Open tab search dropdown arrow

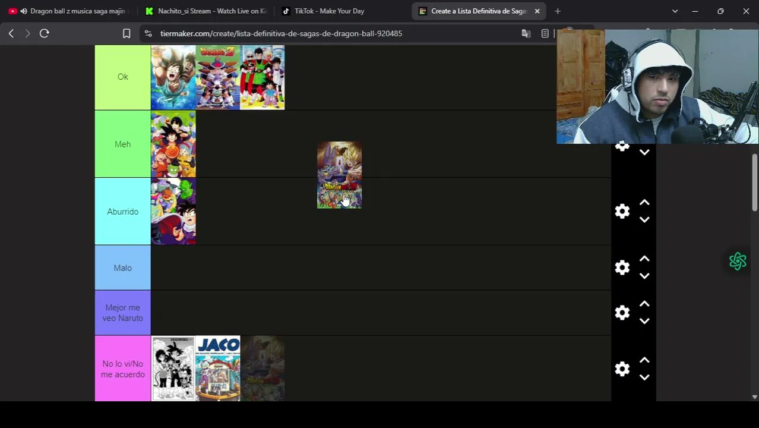[x=675, y=11]
